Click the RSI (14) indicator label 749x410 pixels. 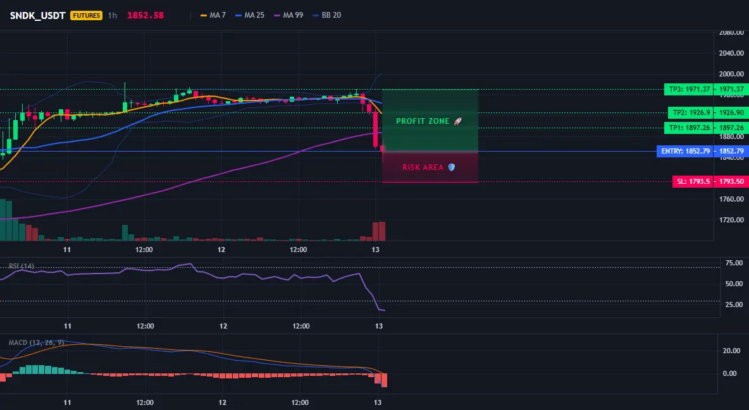click(x=21, y=266)
